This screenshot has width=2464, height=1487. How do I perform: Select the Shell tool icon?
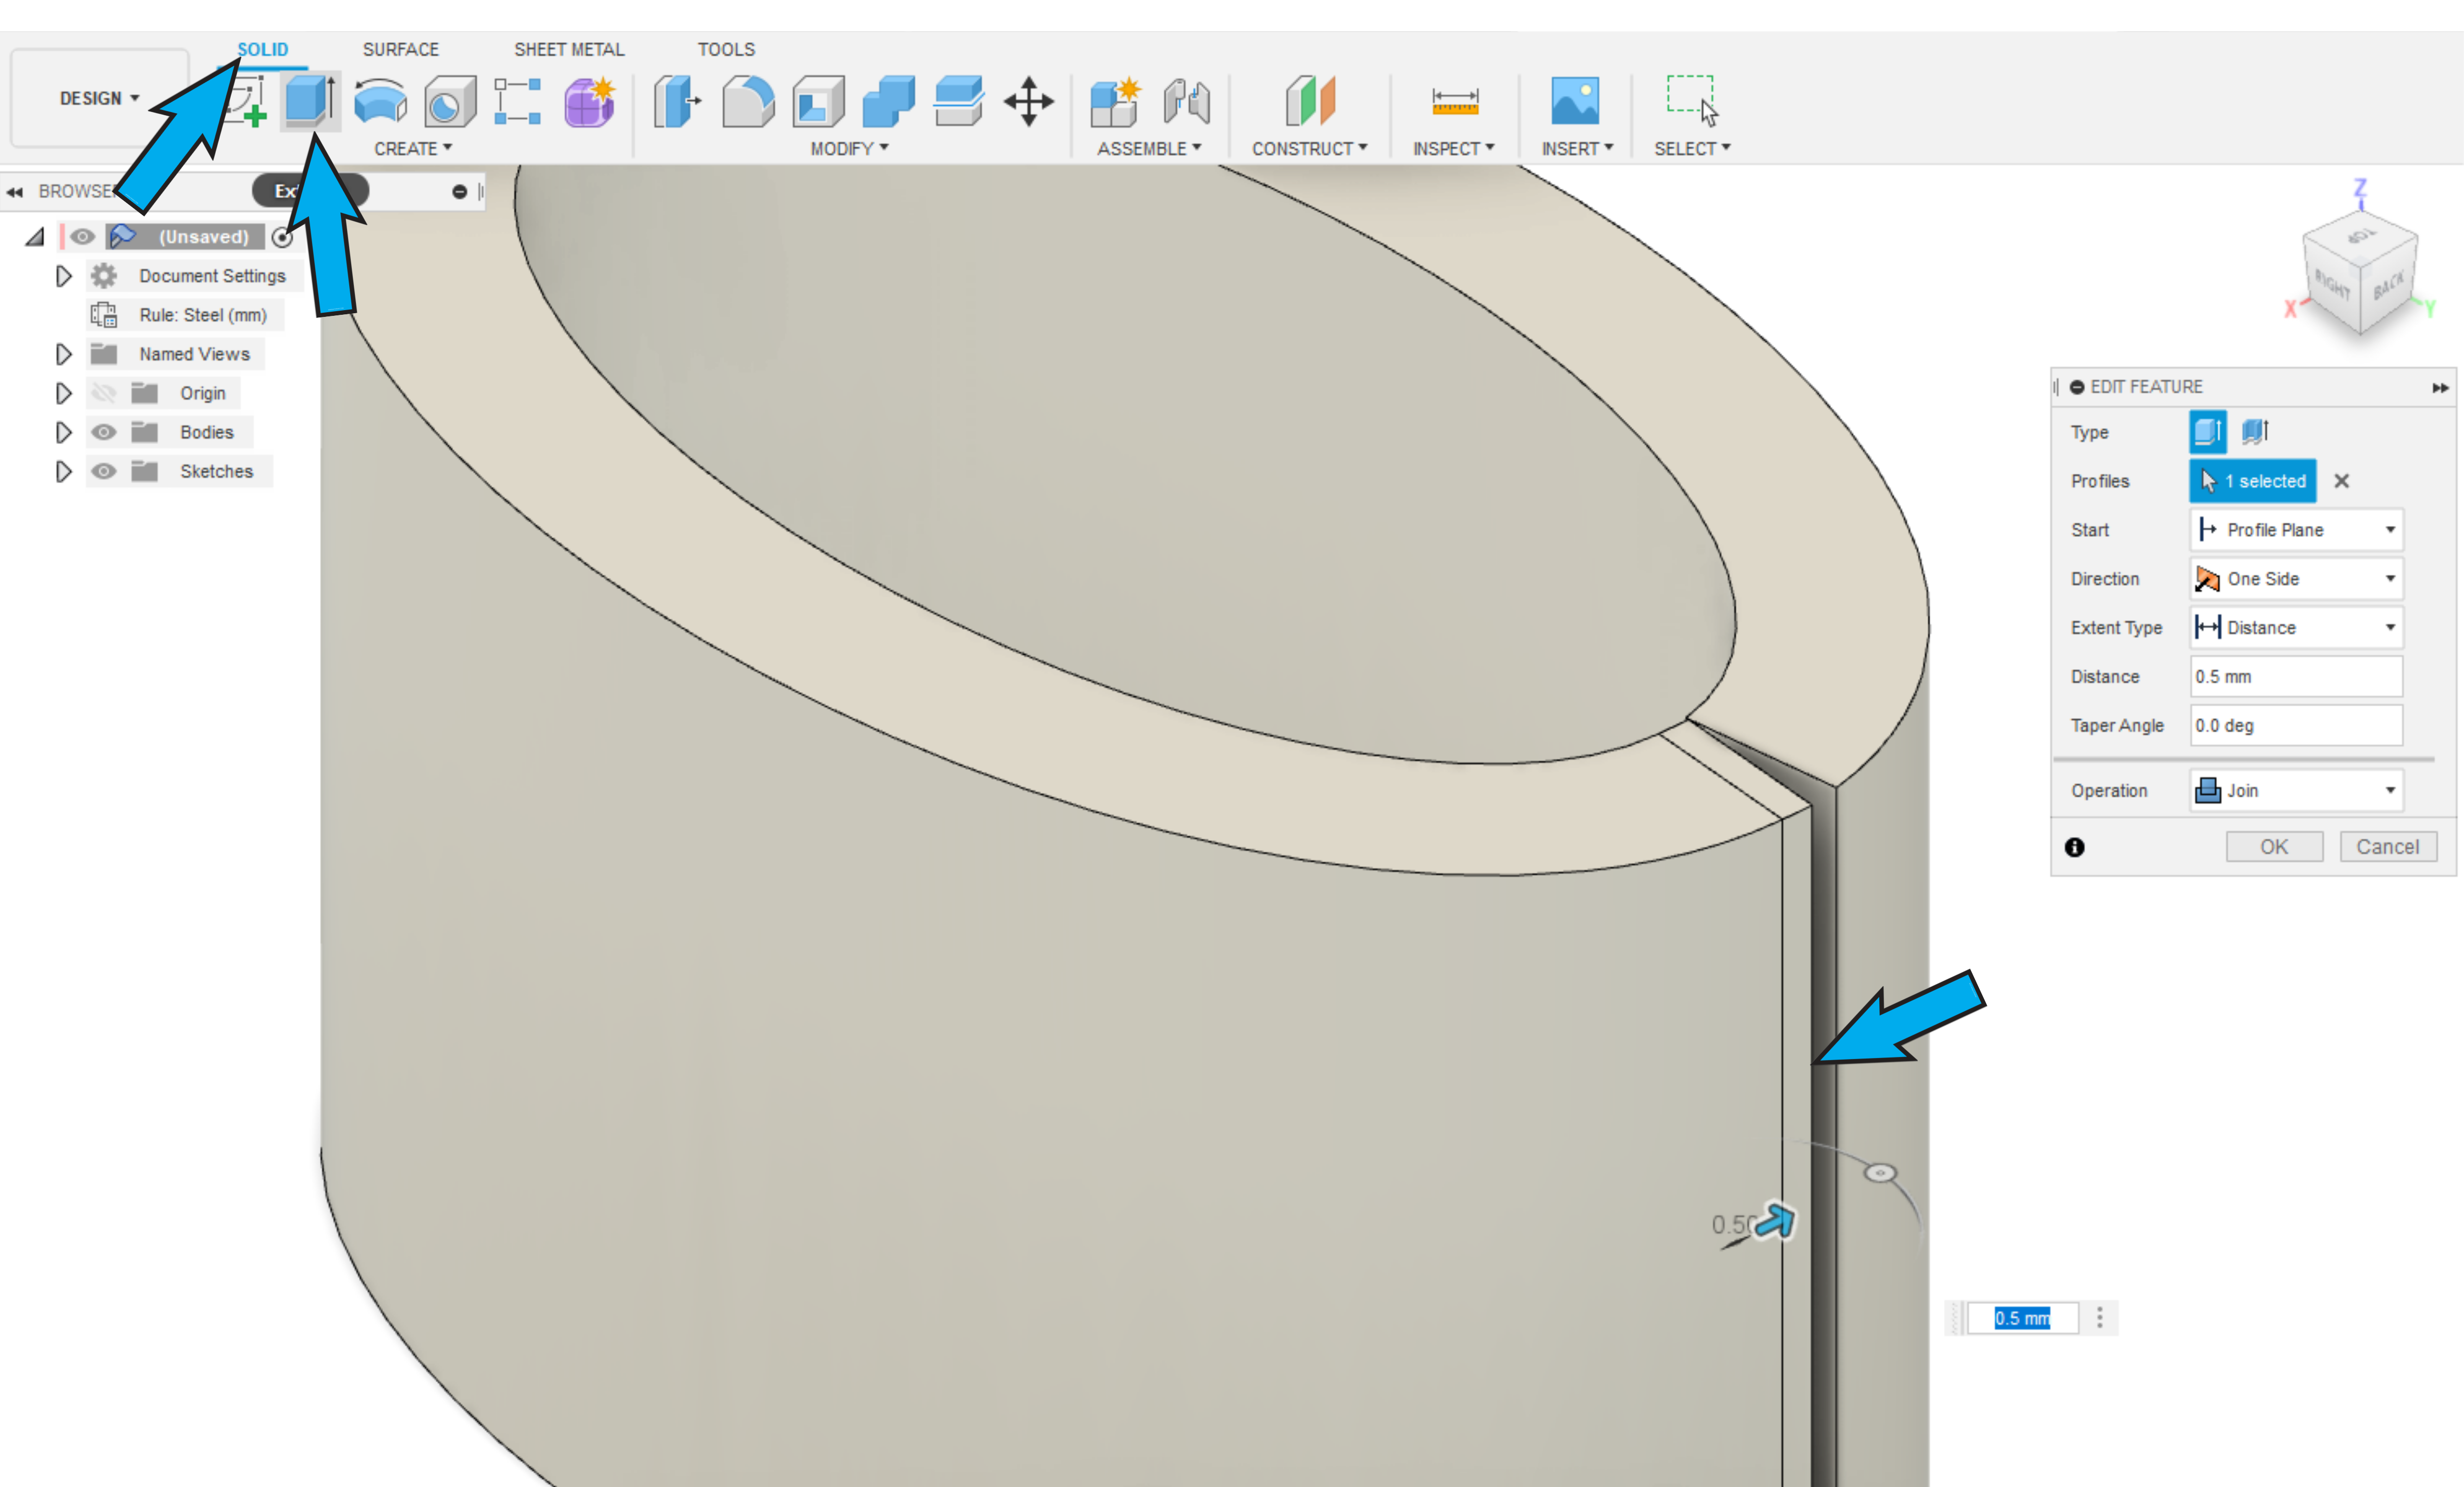point(818,101)
